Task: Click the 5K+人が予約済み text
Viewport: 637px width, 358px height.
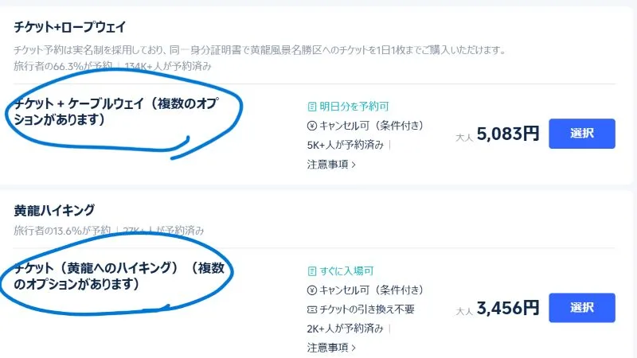Action: click(346, 145)
